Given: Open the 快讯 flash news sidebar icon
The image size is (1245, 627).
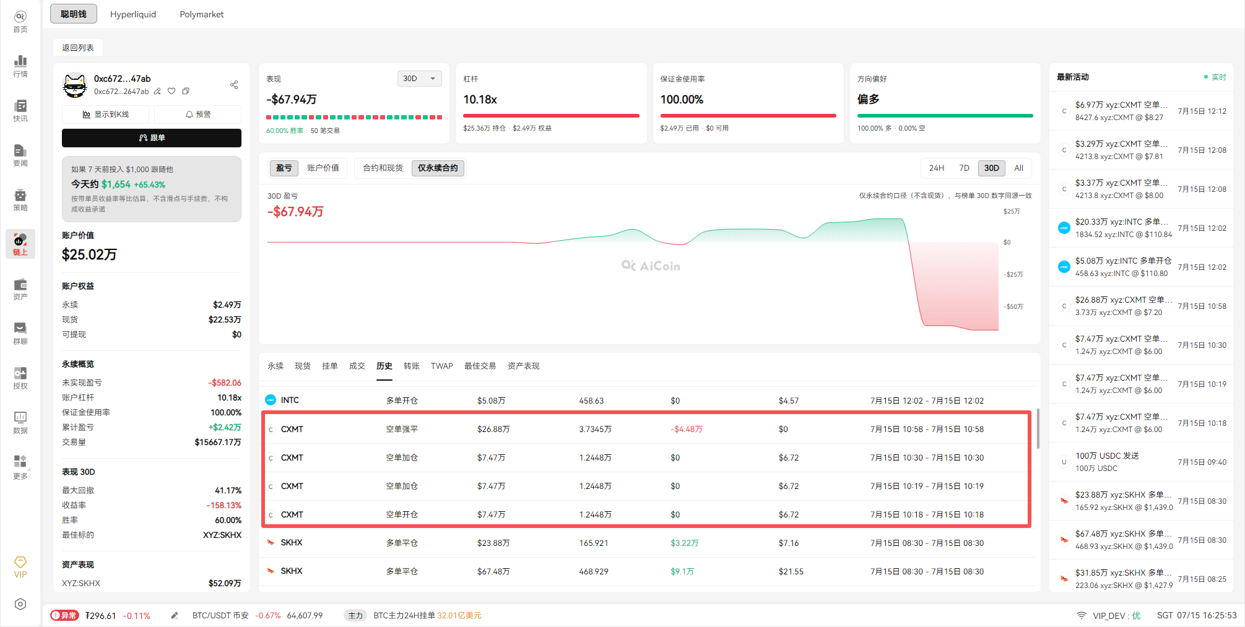Looking at the screenshot, I should click(20, 111).
